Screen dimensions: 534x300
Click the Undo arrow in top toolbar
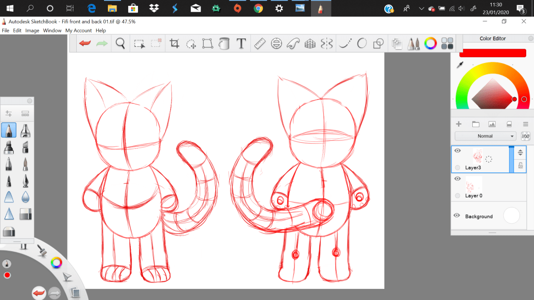(x=85, y=44)
